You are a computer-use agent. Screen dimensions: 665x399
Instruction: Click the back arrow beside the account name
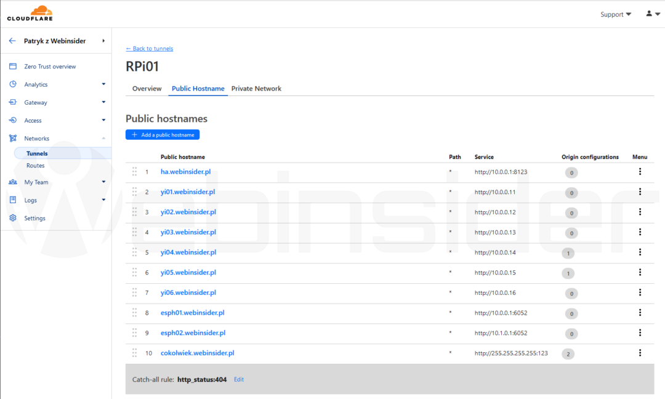[12, 41]
